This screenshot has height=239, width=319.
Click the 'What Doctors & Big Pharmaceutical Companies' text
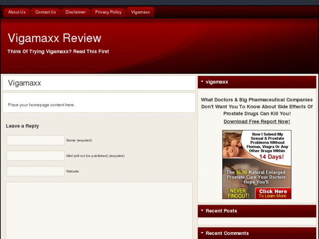[257, 100]
